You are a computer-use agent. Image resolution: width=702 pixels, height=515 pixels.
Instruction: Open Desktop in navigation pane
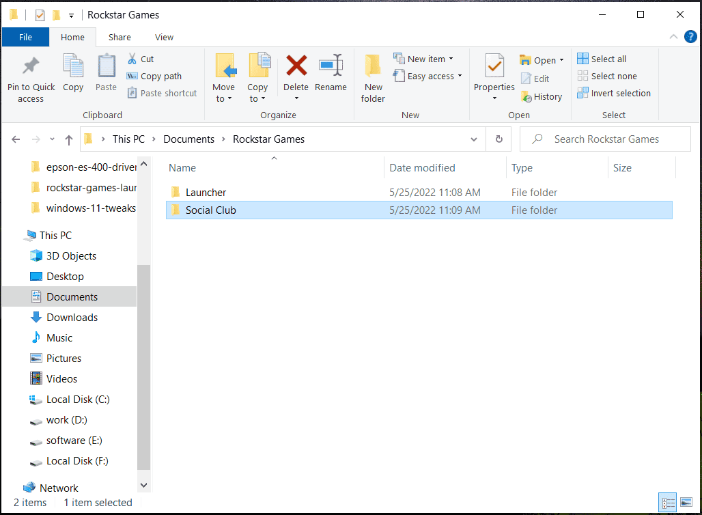(x=65, y=277)
